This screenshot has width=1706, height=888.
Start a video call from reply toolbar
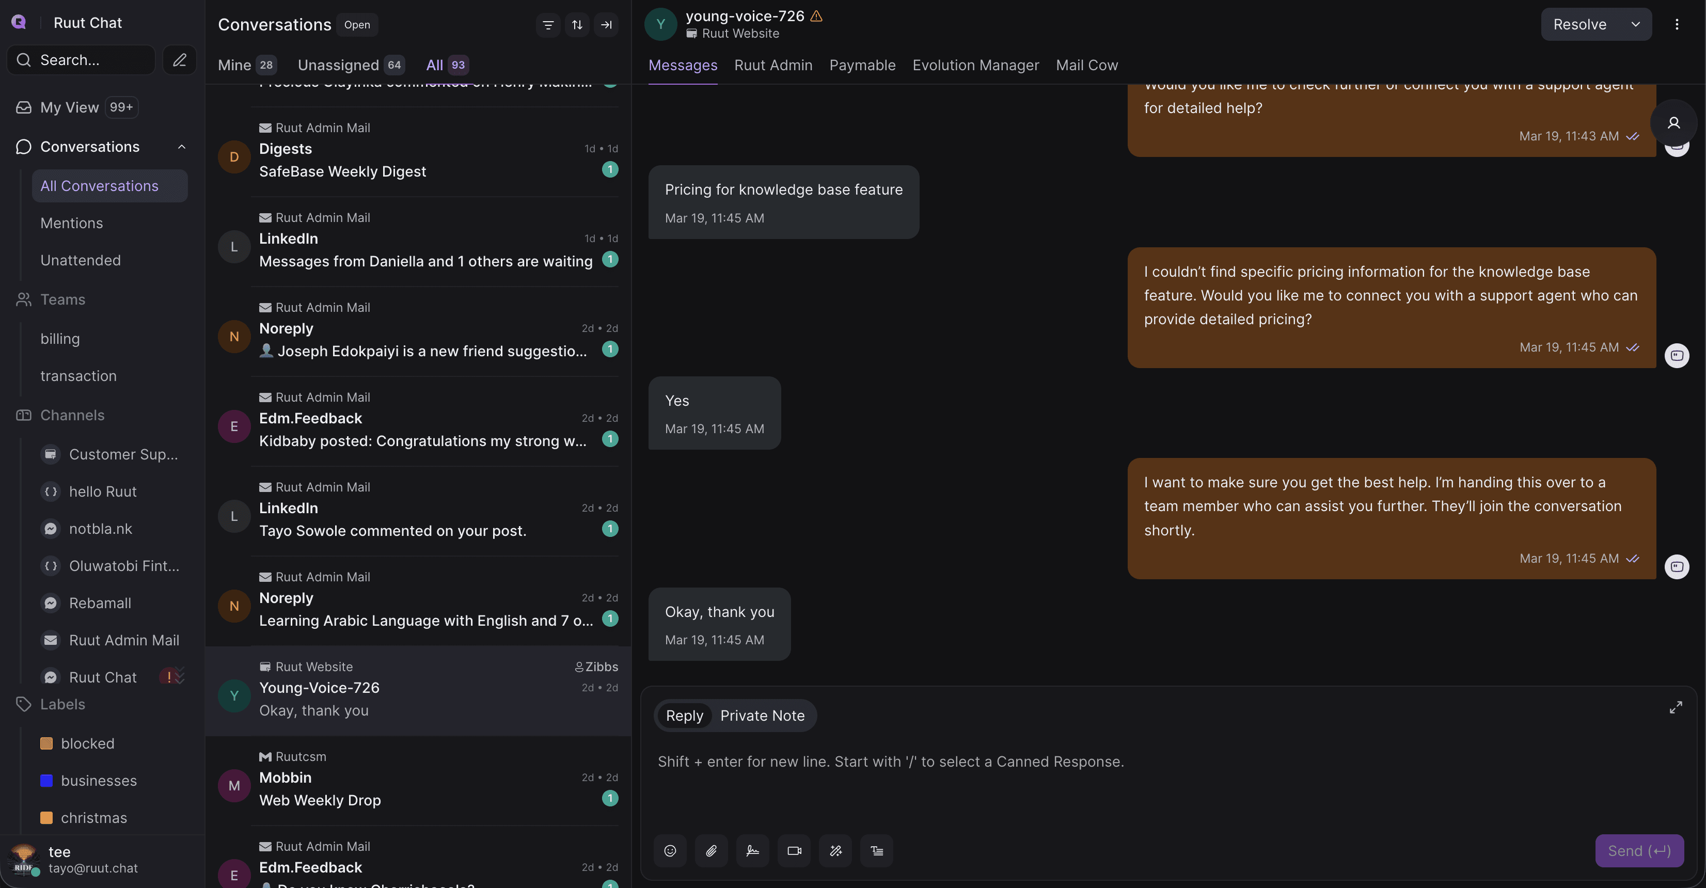(x=794, y=851)
